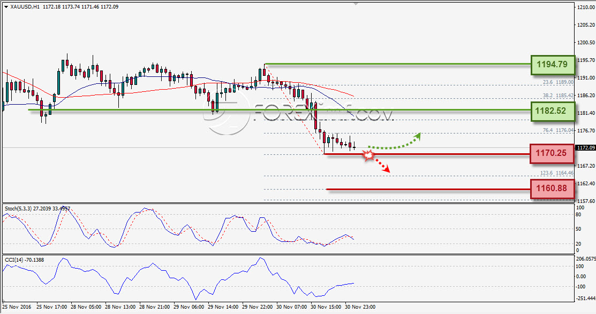Click the 206.0575 value on CCI scale

pyautogui.click(x=586, y=258)
